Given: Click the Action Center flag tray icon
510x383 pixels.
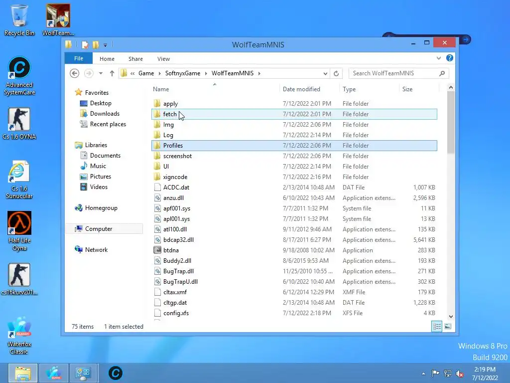Looking at the screenshot, I should [435, 373].
